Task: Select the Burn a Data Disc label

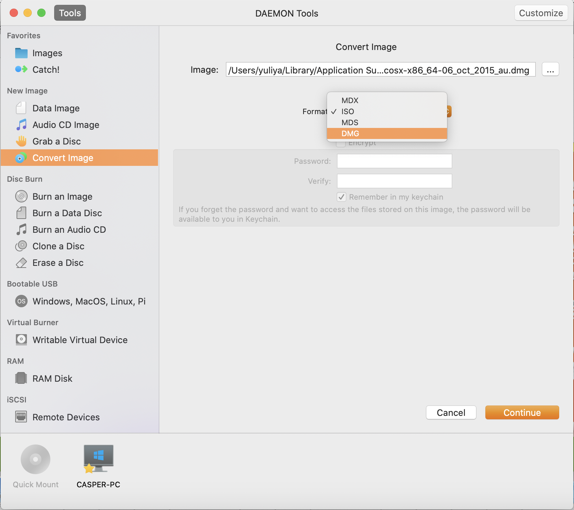Action: [x=67, y=213]
